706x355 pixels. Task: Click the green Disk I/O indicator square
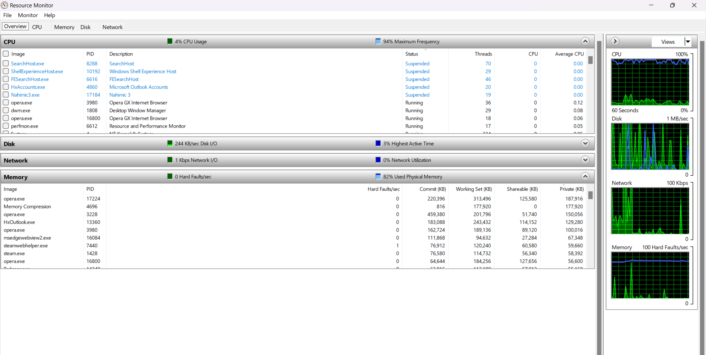pyautogui.click(x=170, y=143)
